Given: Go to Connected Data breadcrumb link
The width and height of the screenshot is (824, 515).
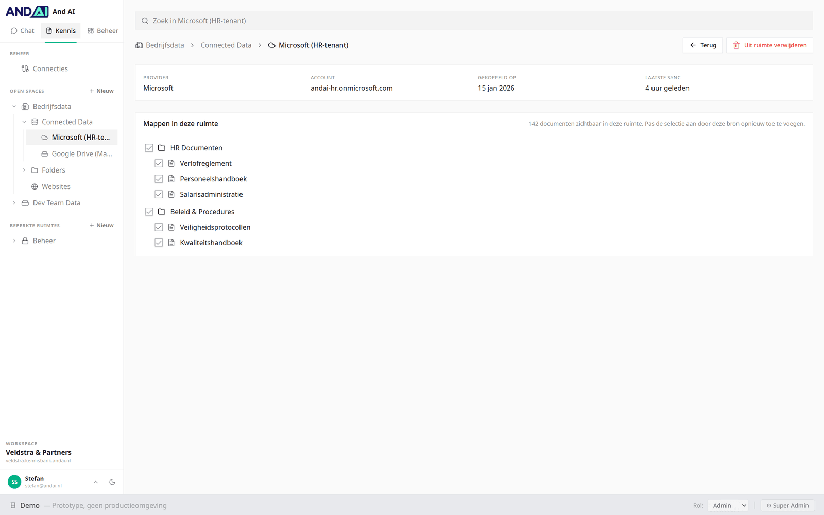Looking at the screenshot, I should pyautogui.click(x=226, y=45).
